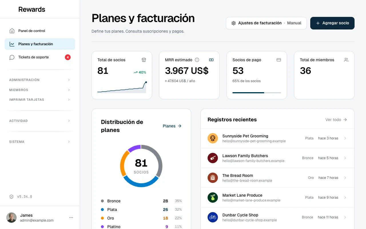Click the chat bubble icon for Tickets de soporte
This screenshot has width=366, height=229.
coord(12,57)
